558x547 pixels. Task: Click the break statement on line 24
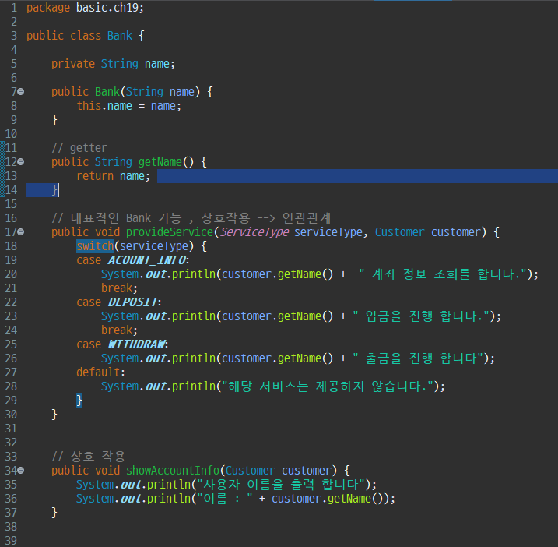point(119,330)
